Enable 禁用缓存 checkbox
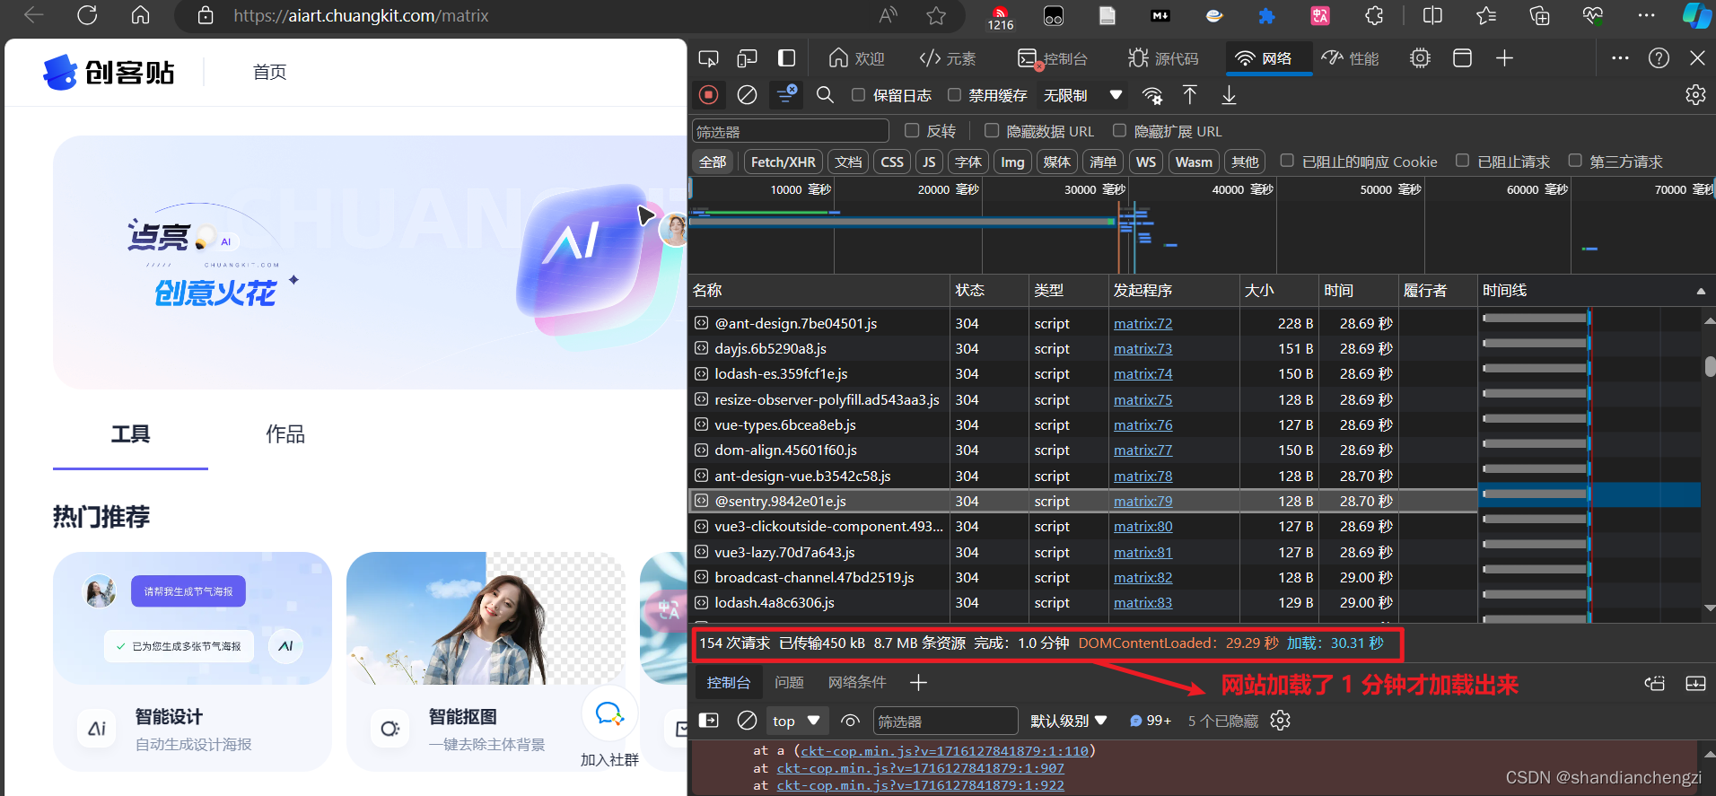Image resolution: width=1716 pixels, height=796 pixels. click(x=954, y=94)
